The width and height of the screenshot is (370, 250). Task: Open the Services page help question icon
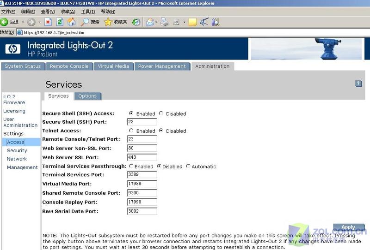(x=358, y=83)
